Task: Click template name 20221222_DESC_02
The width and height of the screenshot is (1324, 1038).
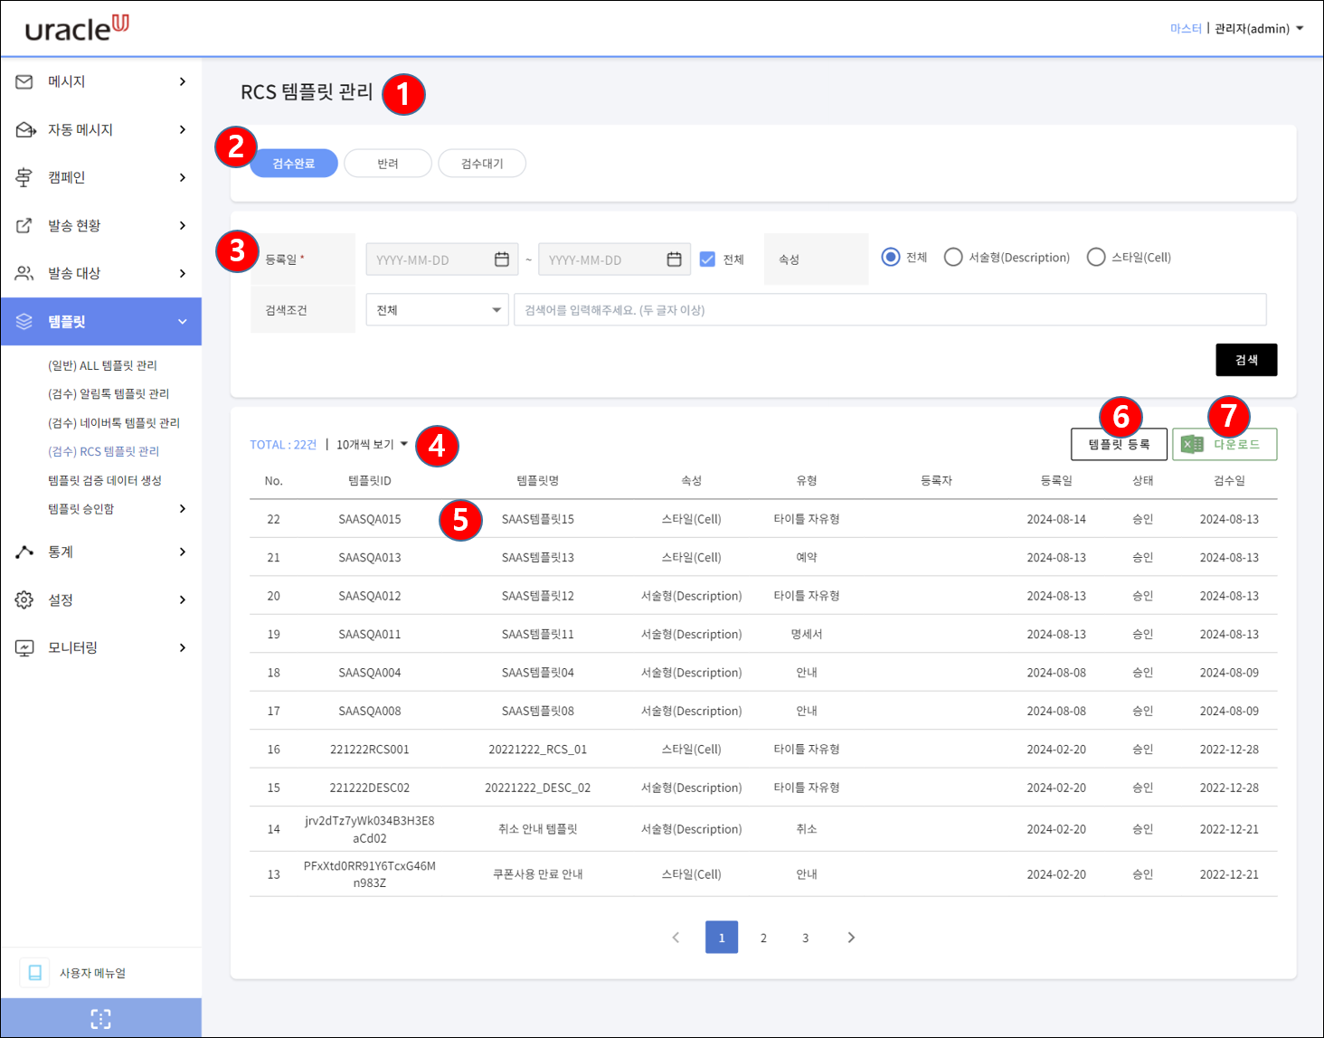Action: click(538, 788)
